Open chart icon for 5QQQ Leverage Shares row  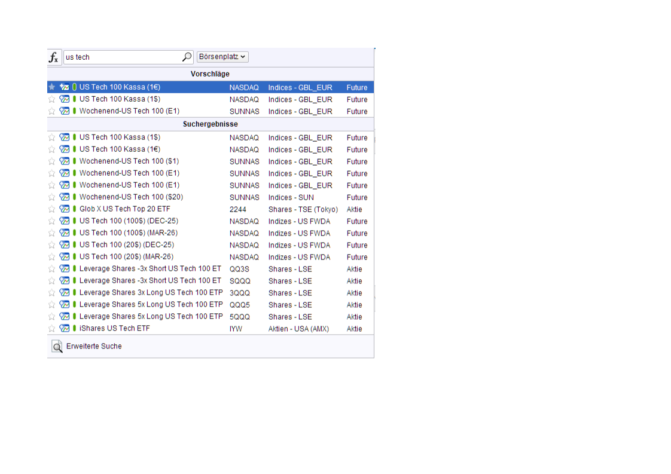coord(65,317)
